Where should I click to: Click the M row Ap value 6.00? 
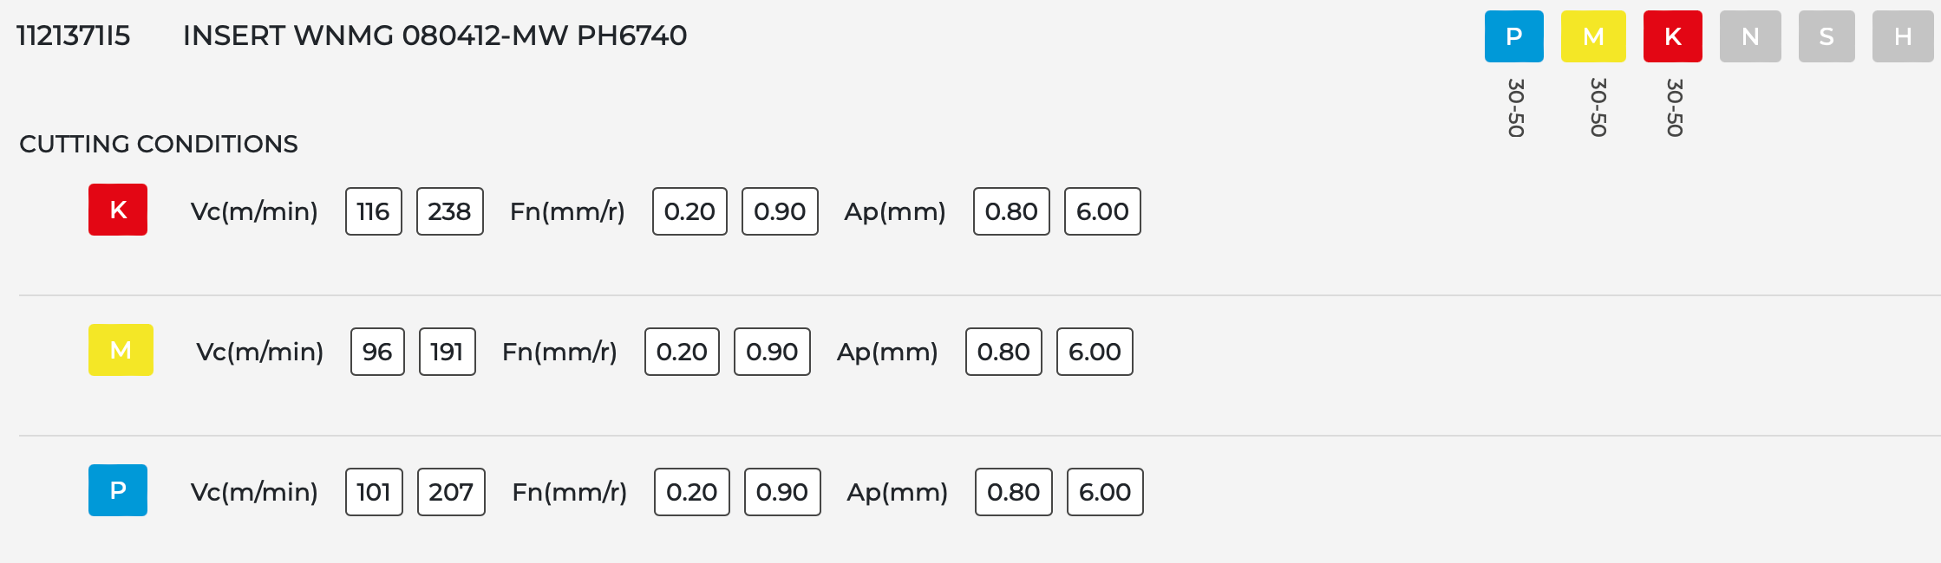[1095, 352]
